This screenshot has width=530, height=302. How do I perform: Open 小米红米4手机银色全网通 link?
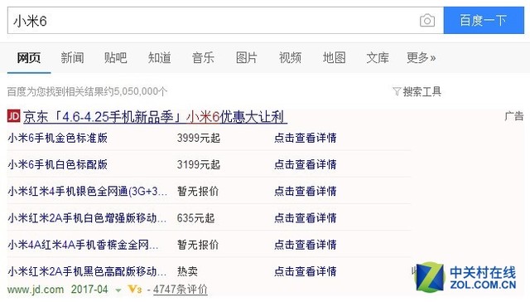click(88, 192)
